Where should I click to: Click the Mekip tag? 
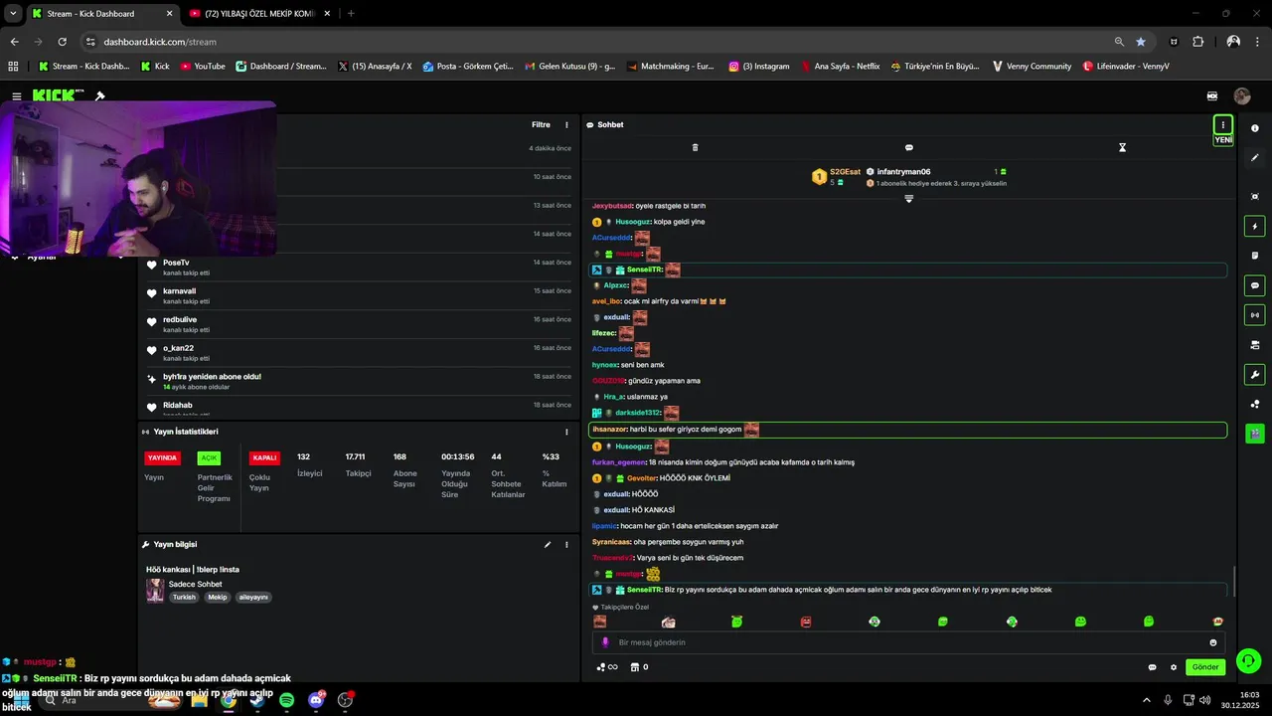pyautogui.click(x=218, y=598)
